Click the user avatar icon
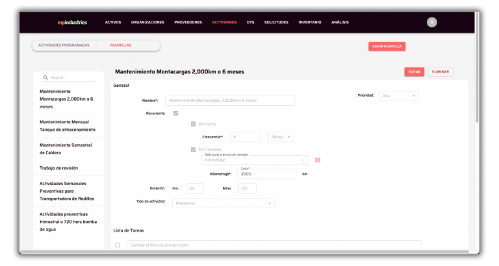 431,22
